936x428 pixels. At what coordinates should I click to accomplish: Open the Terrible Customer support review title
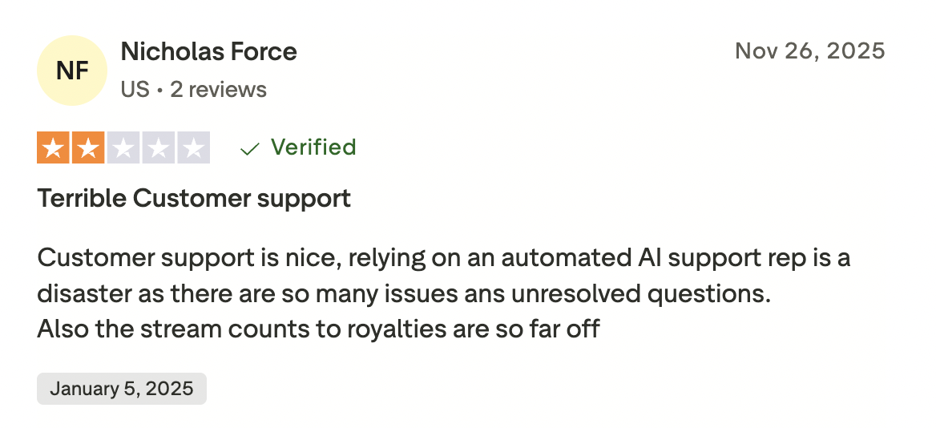pos(194,198)
